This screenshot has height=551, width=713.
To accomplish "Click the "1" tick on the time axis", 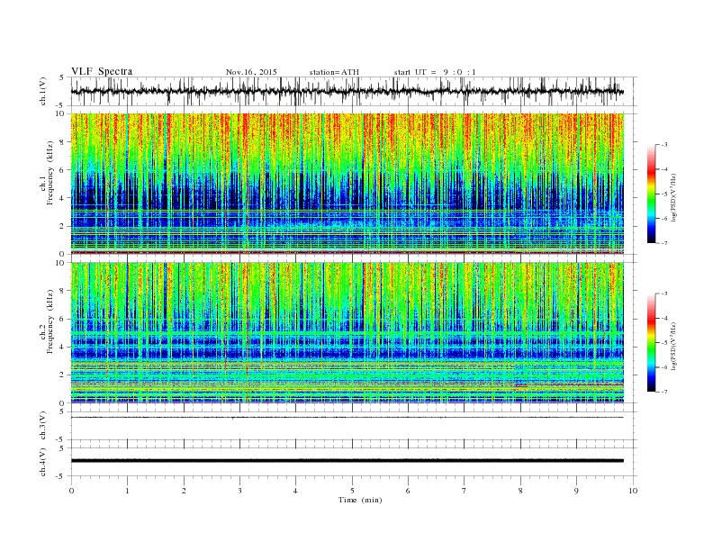I will click(x=127, y=491).
